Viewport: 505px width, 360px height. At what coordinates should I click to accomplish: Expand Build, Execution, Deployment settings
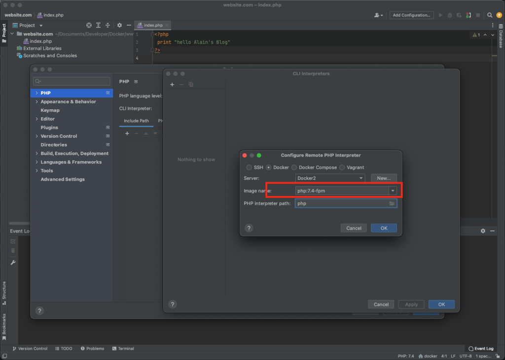click(x=36, y=154)
